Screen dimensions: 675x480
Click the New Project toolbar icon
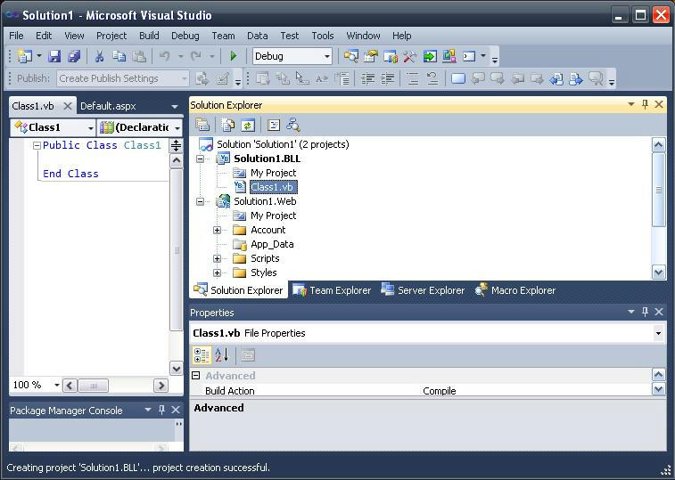pos(25,56)
